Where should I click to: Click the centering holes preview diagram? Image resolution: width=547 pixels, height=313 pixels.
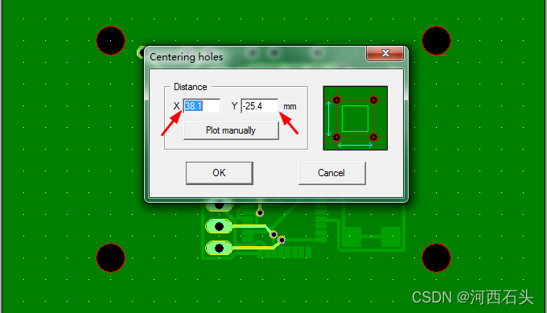tap(355, 118)
